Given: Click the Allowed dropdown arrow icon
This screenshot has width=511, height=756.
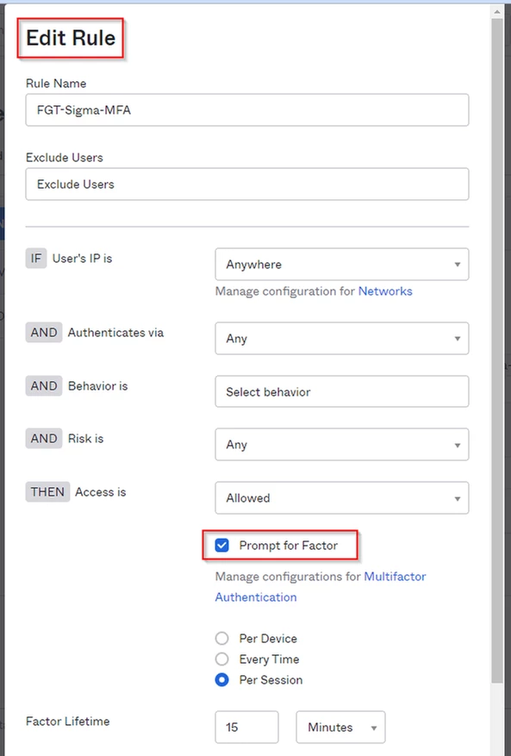Looking at the screenshot, I should 457,498.
